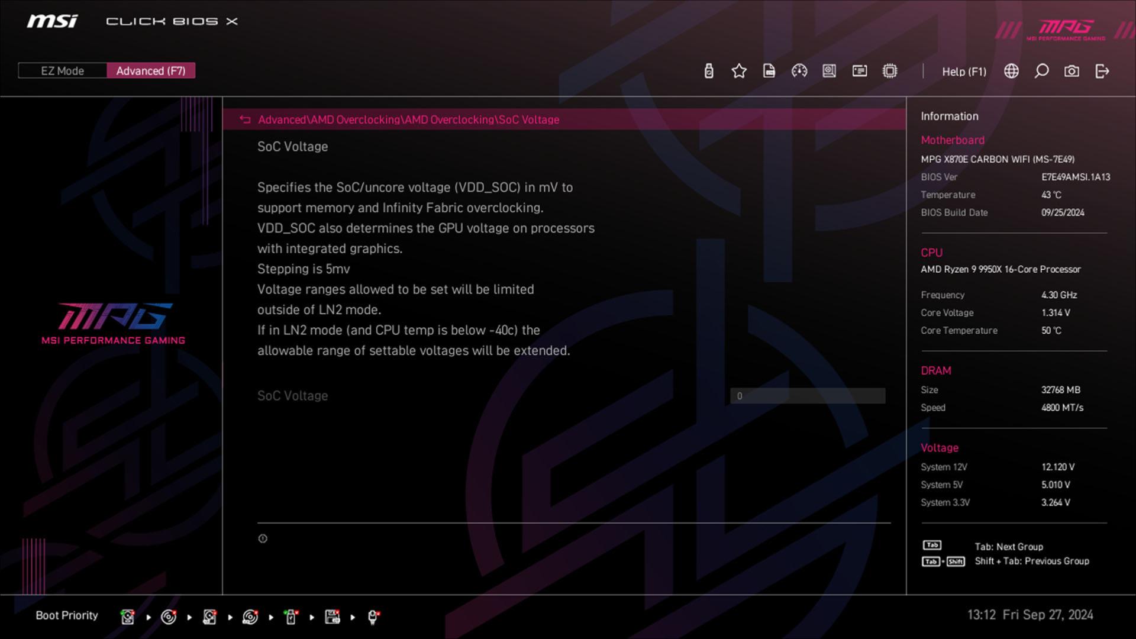Click the Motherboard heading in Information
The height and width of the screenshot is (639, 1136).
(953, 140)
